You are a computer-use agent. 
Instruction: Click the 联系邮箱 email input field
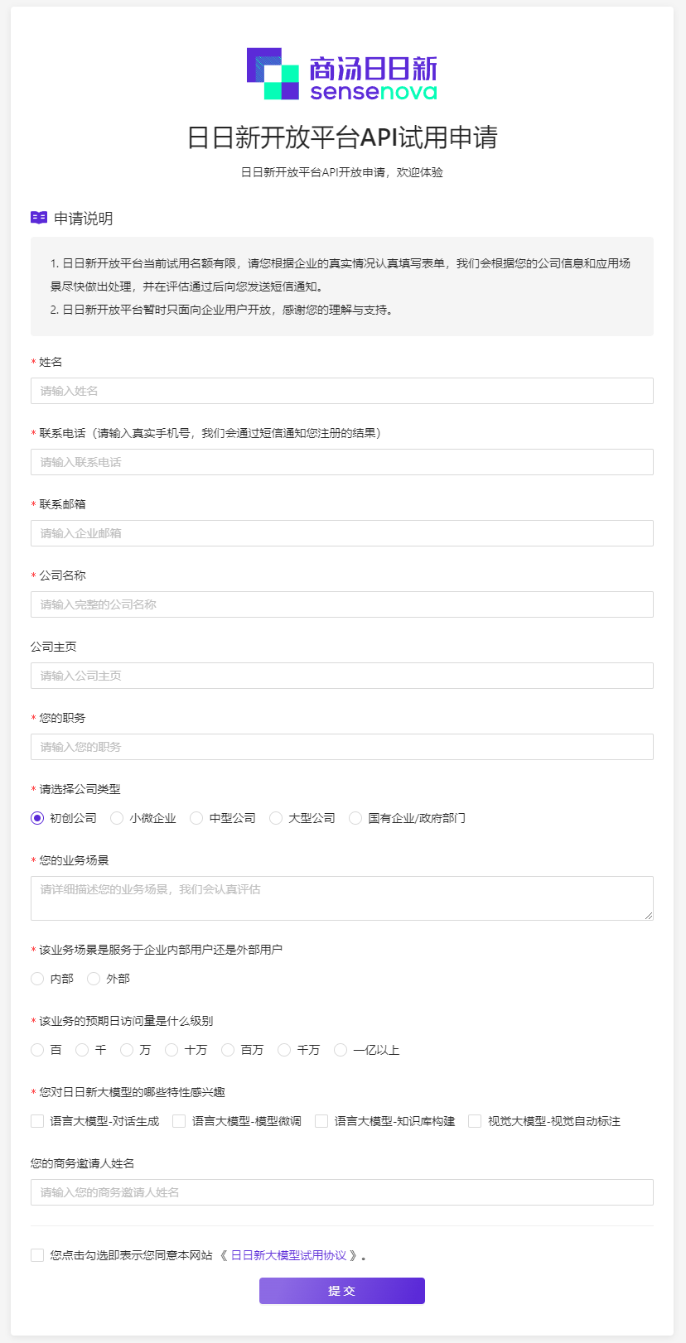click(342, 533)
